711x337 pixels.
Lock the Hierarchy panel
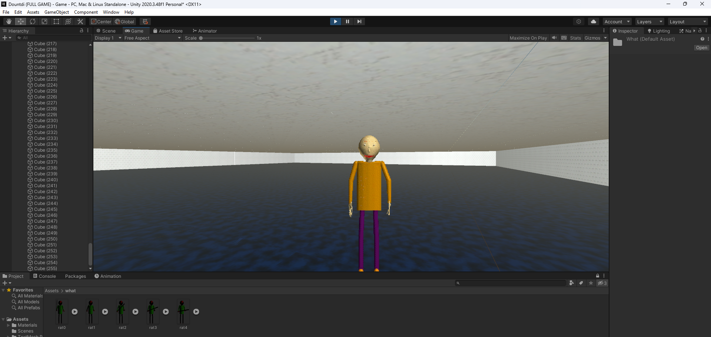tap(82, 31)
